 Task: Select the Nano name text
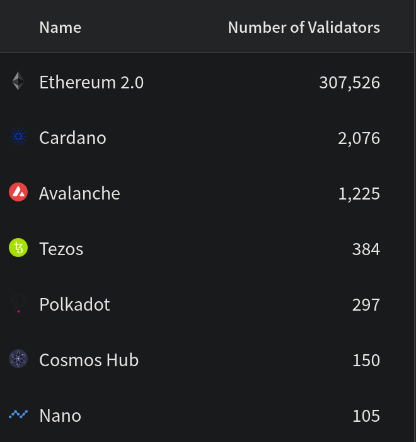60,415
